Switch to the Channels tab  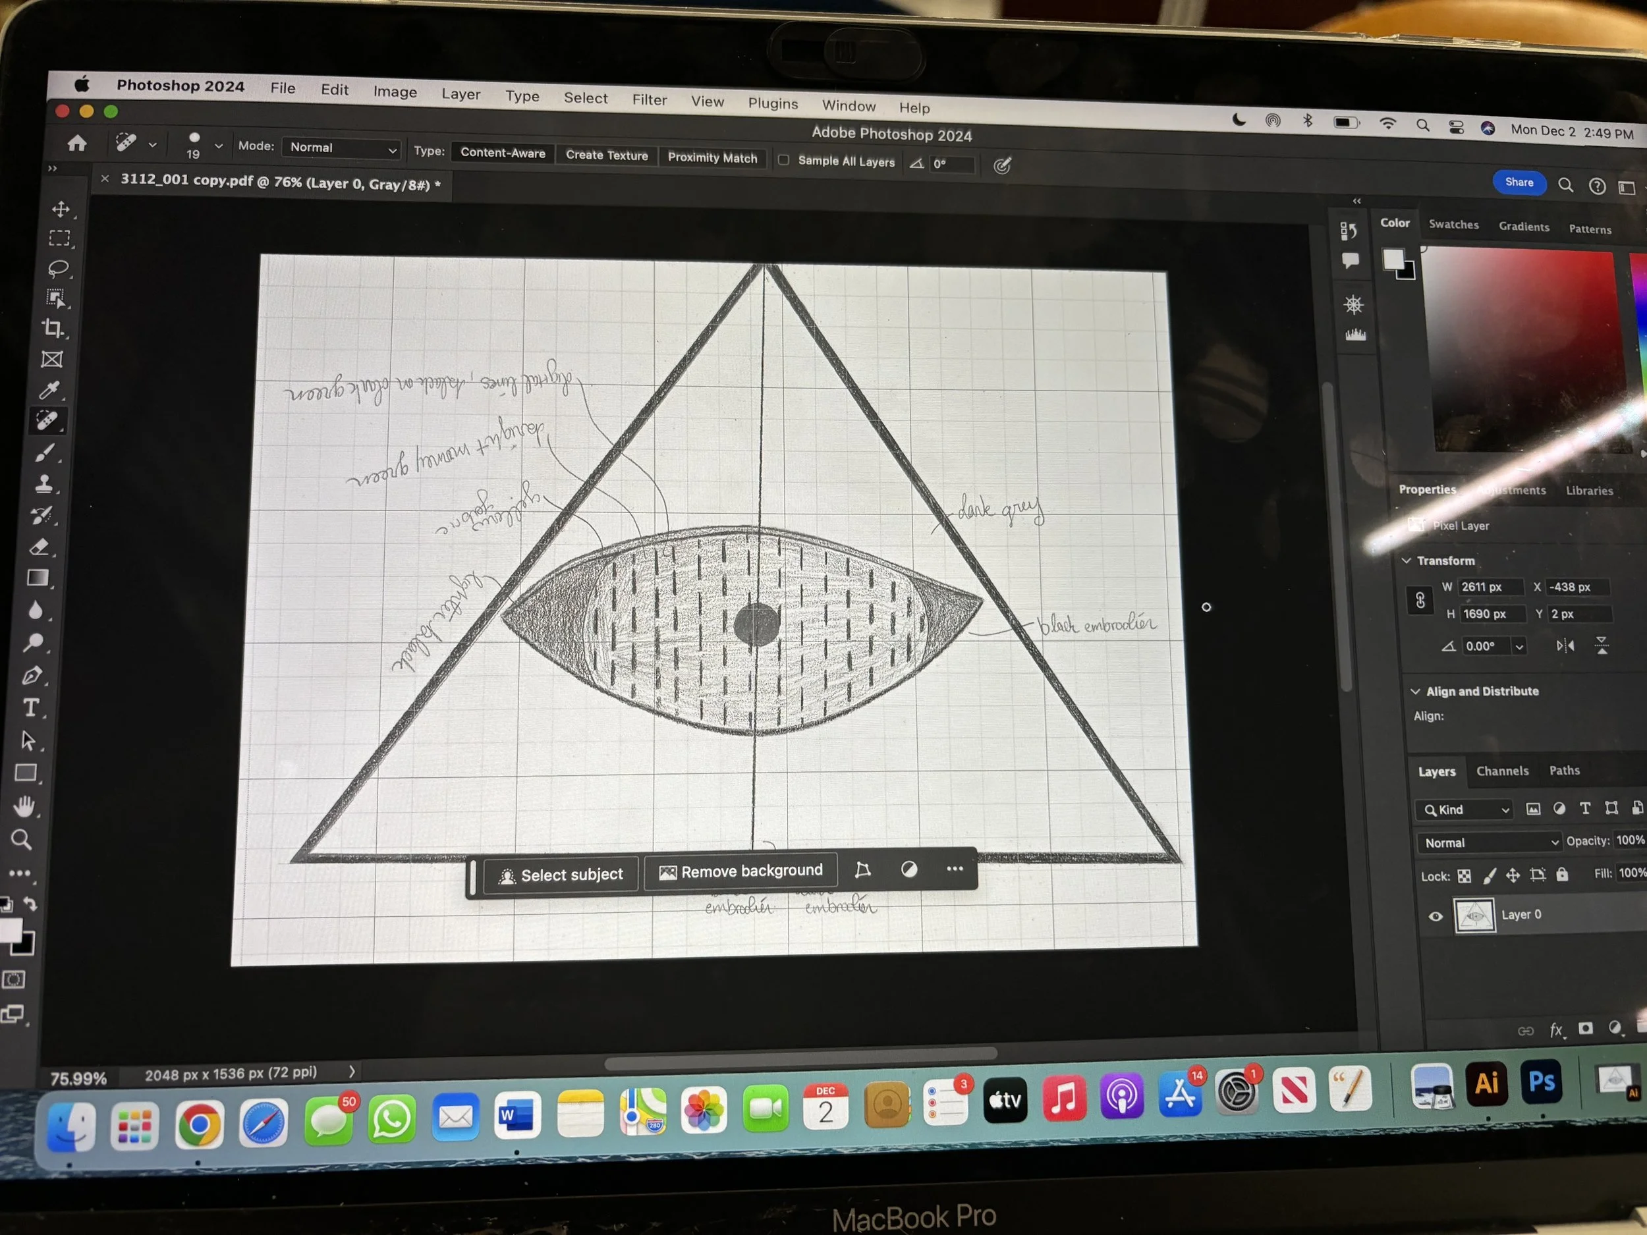[x=1502, y=771]
